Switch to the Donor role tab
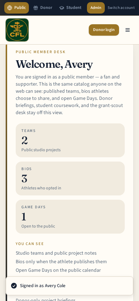 (x=42, y=8)
